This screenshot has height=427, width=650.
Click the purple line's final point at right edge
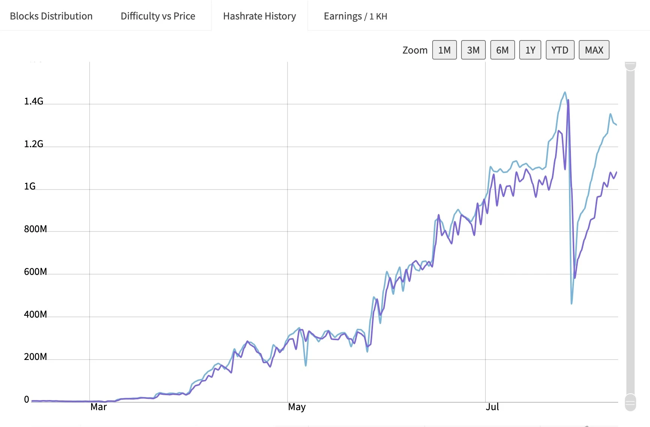[x=617, y=172]
